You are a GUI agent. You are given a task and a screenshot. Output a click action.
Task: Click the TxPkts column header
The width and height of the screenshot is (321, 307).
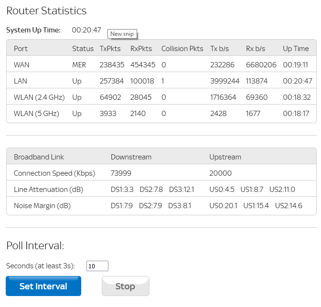point(109,49)
